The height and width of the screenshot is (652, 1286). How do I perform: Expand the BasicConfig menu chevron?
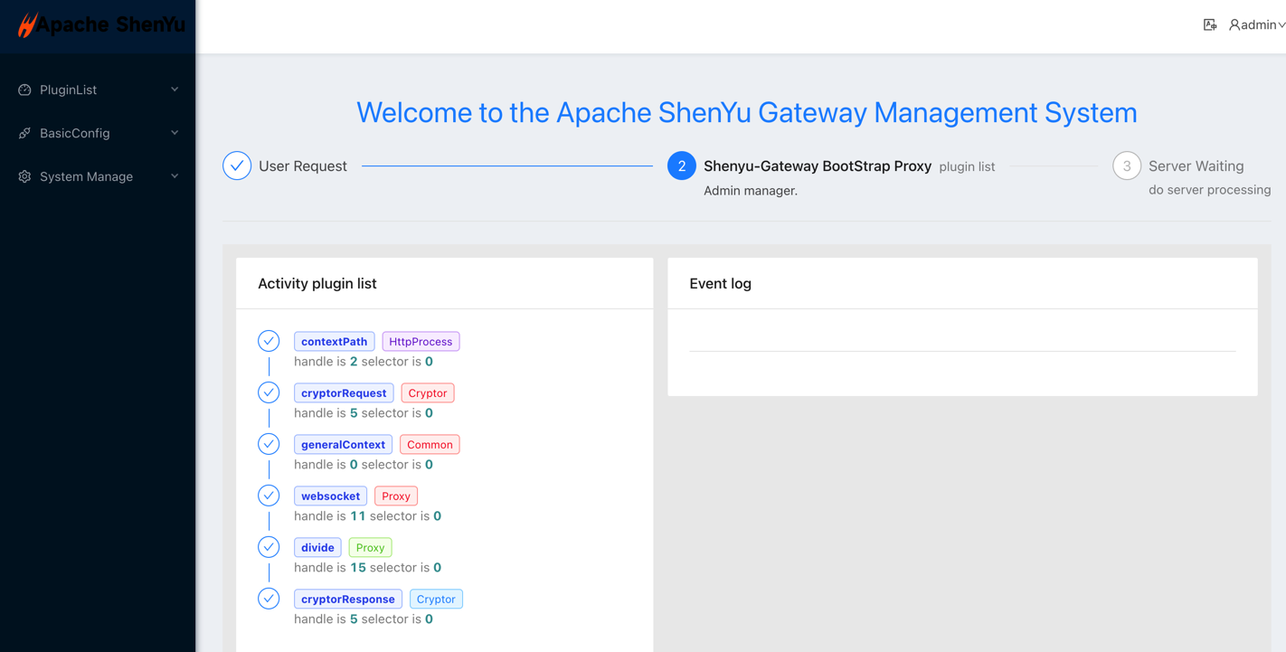coord(175,133)
